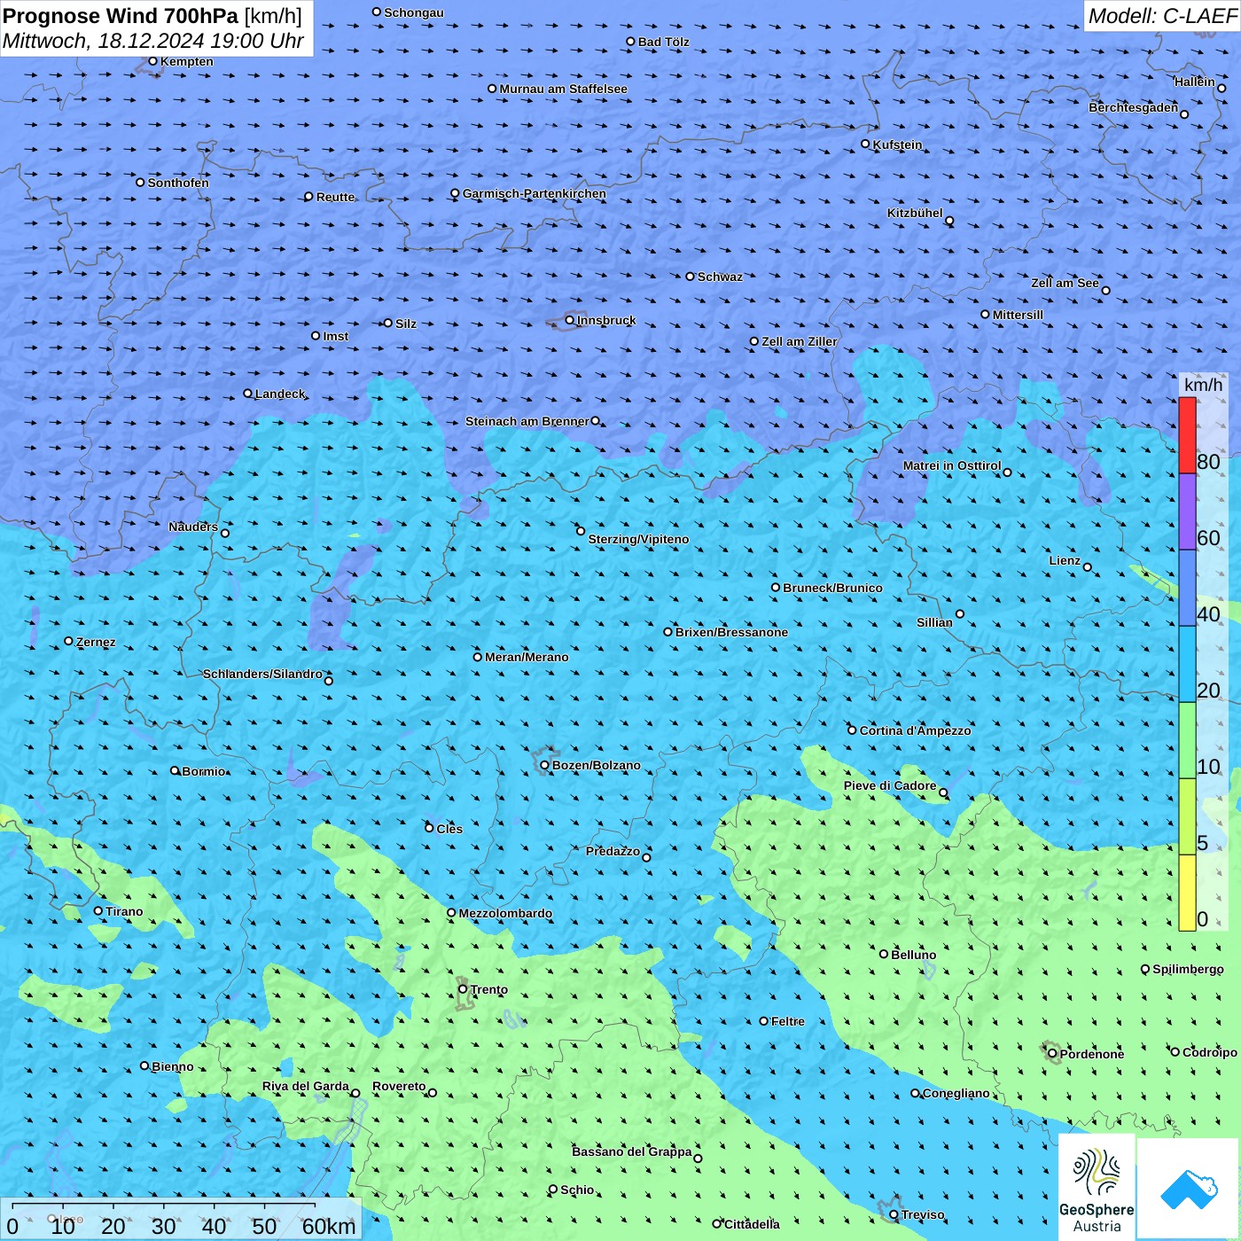Click the Landeck city marker
The width and height of the screenshot is (1241, 1241).
click(248, 394)
